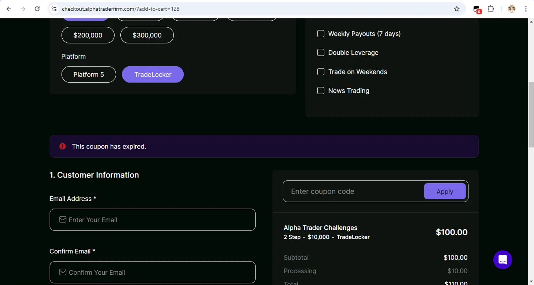Viewport: 534px width, 285px height.
Task: Click the 'Processing' row label
Action: 300,271
